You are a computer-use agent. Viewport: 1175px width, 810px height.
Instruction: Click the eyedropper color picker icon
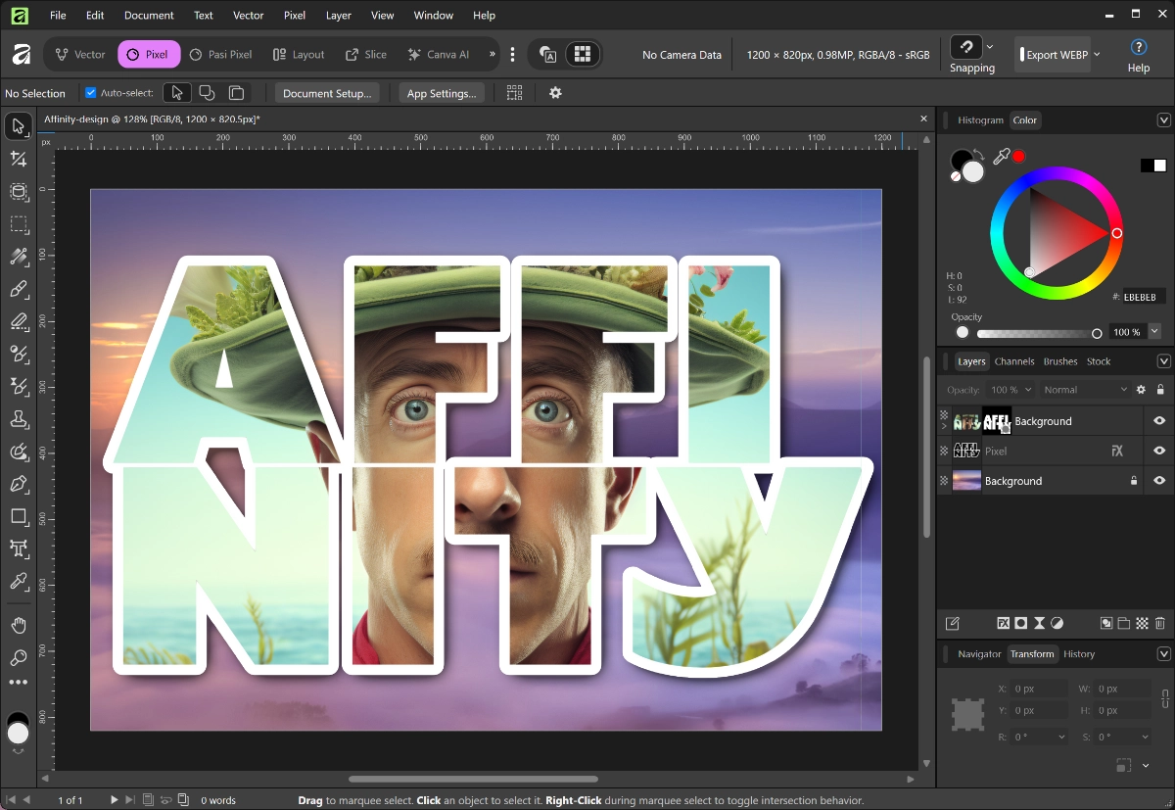pyautogui.click(x=1002, y=157)
